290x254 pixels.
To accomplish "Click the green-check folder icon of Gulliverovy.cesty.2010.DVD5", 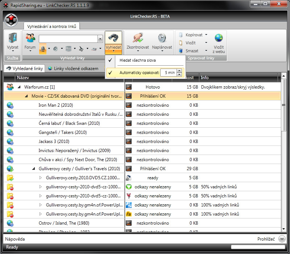I will click(x=10, y=178).
